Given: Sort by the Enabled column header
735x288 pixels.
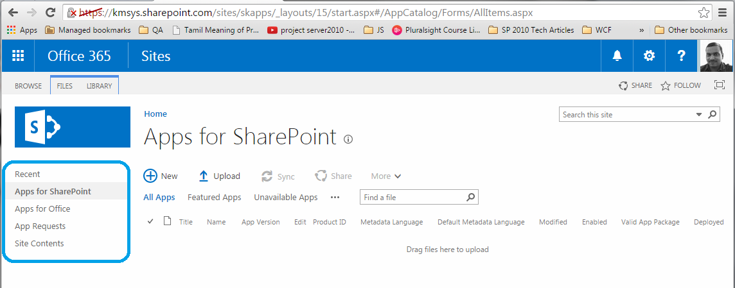Looking at the screenshot, I should point(594,222).
